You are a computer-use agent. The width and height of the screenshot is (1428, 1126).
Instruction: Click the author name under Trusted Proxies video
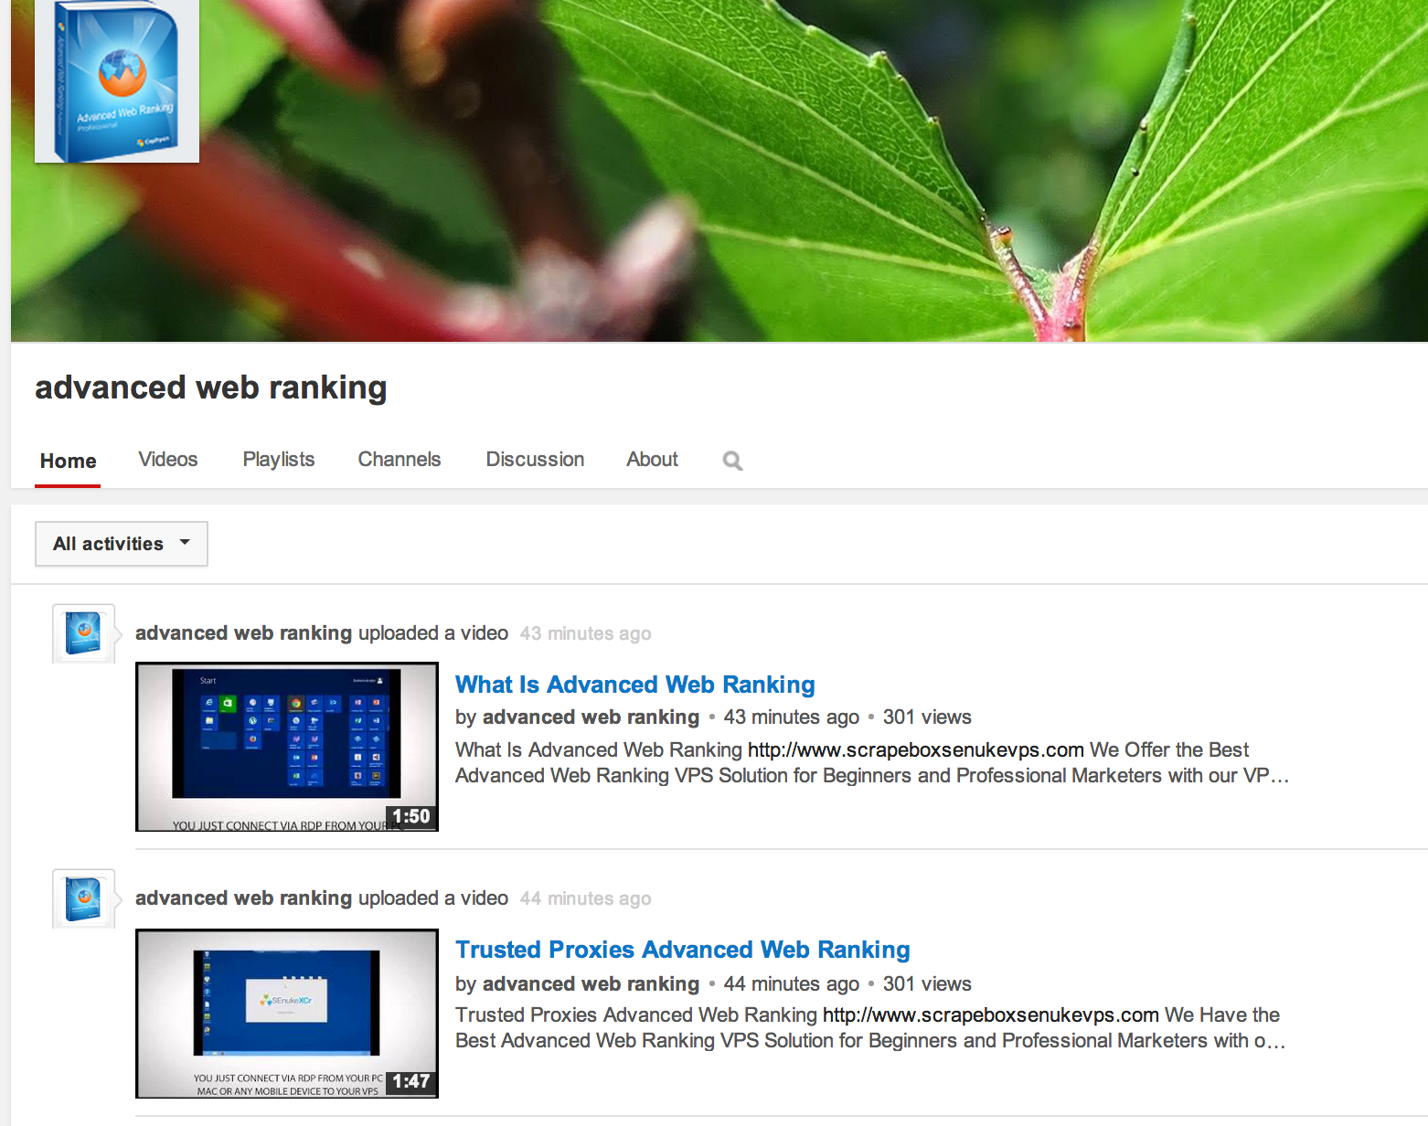pyautogui.click(x=591, y=984)
